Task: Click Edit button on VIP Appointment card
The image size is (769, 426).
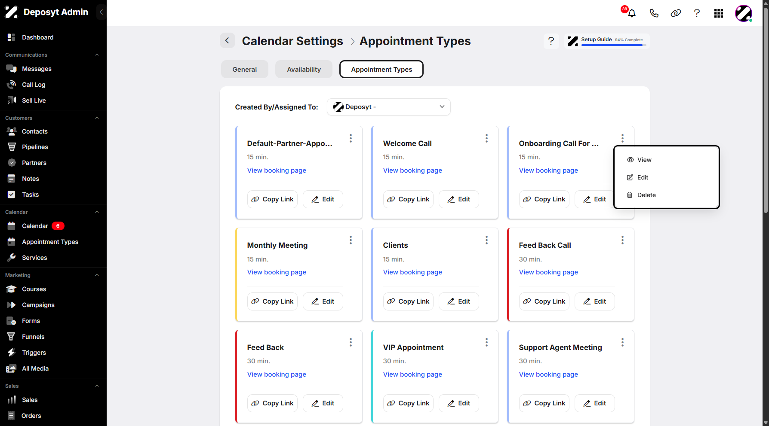Action: coord(459,403)
